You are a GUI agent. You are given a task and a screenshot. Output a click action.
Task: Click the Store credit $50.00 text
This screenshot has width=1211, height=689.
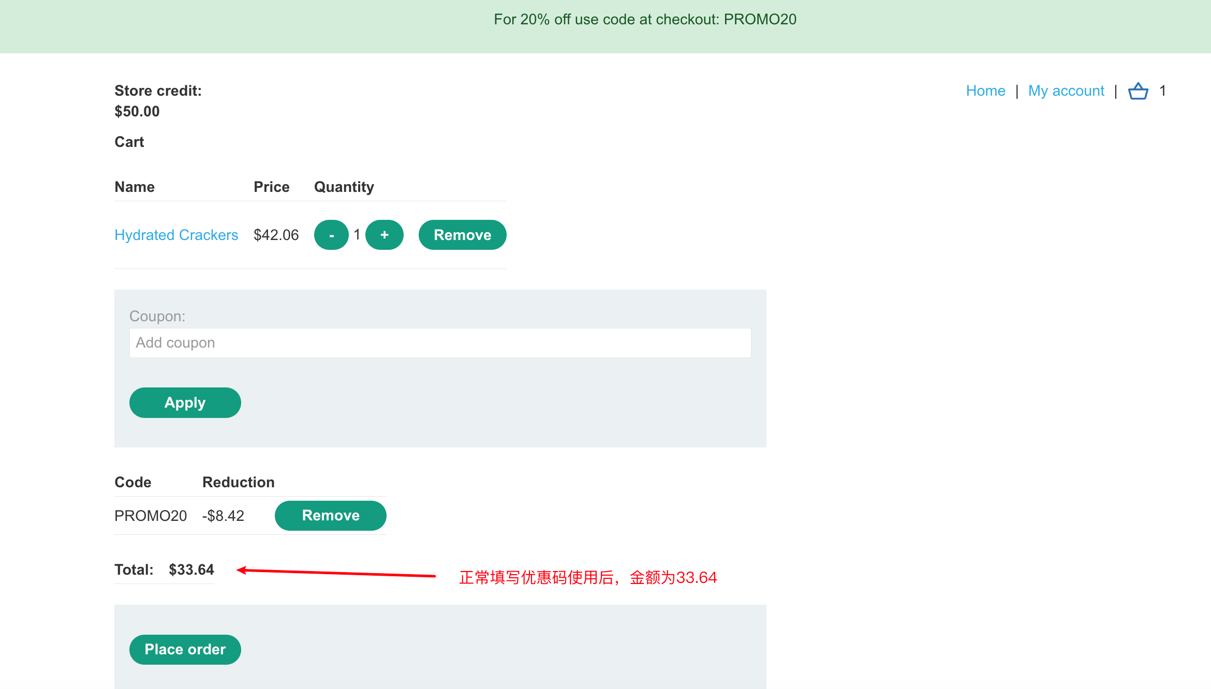point(137,111)
